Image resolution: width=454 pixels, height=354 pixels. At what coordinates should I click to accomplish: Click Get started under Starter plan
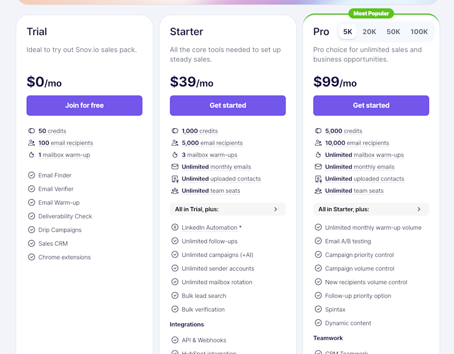click(228, 106)
